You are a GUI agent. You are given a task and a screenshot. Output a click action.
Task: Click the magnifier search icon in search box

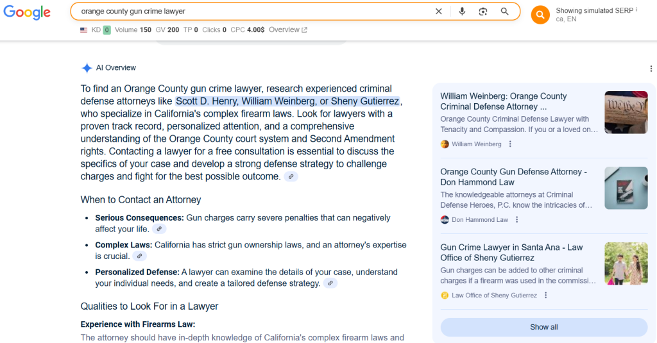coord(504,12)
